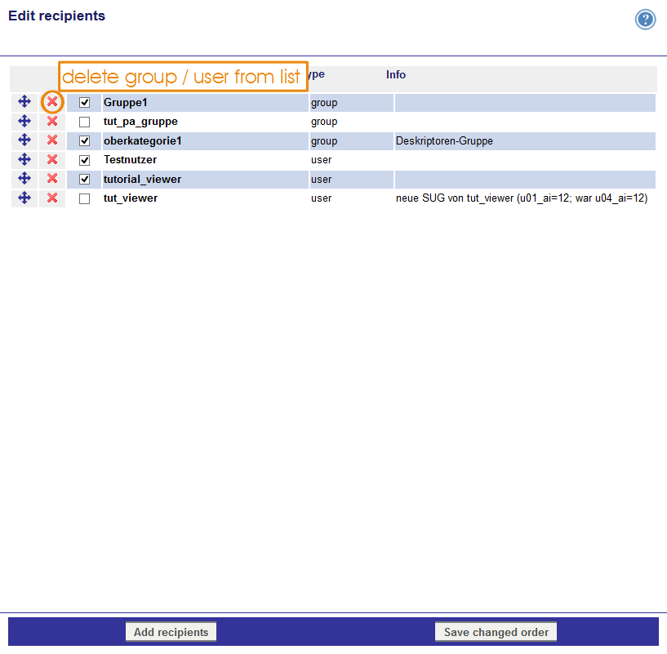Select the oberkategorie1 name

[x=143, y=140]
